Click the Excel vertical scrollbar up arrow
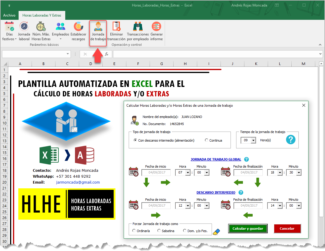 tap(321, 64)
